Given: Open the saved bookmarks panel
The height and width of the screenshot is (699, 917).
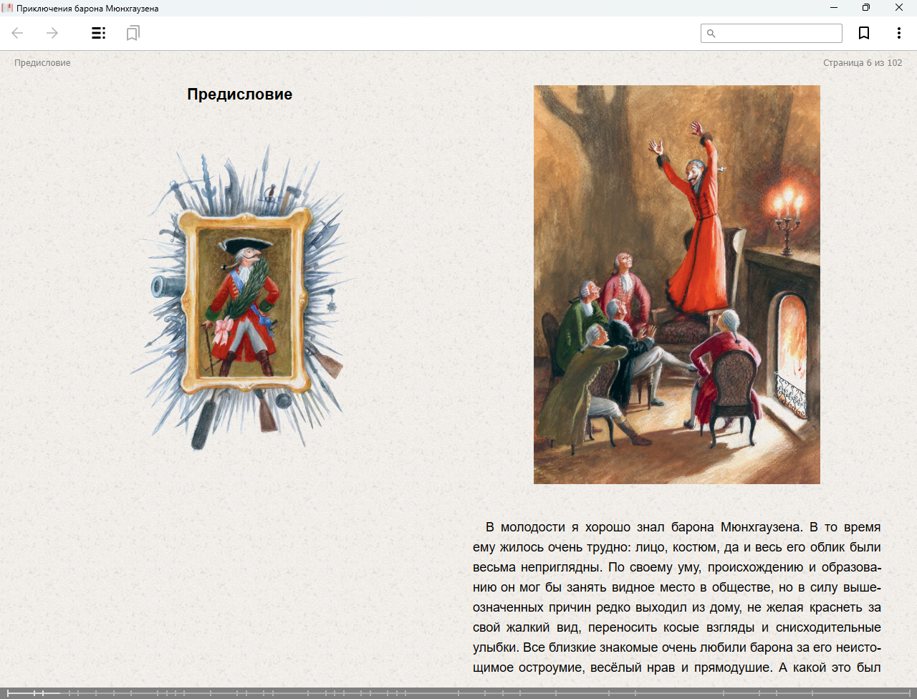Looking at the screenshot, I should click(133, 33).
